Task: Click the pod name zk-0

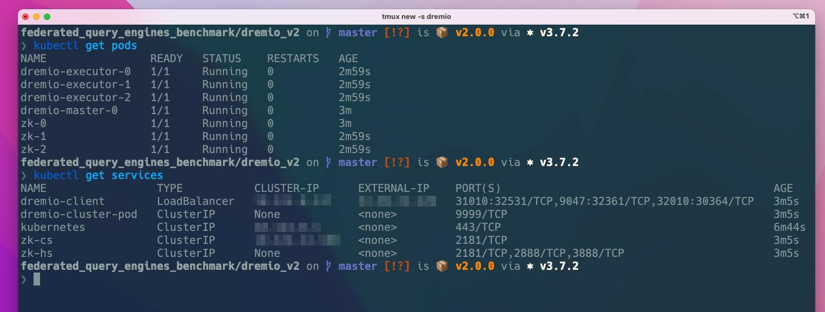Action: point(34,123)
